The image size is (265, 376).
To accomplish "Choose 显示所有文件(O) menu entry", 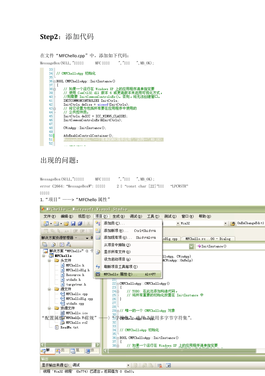I will point(128,252).
